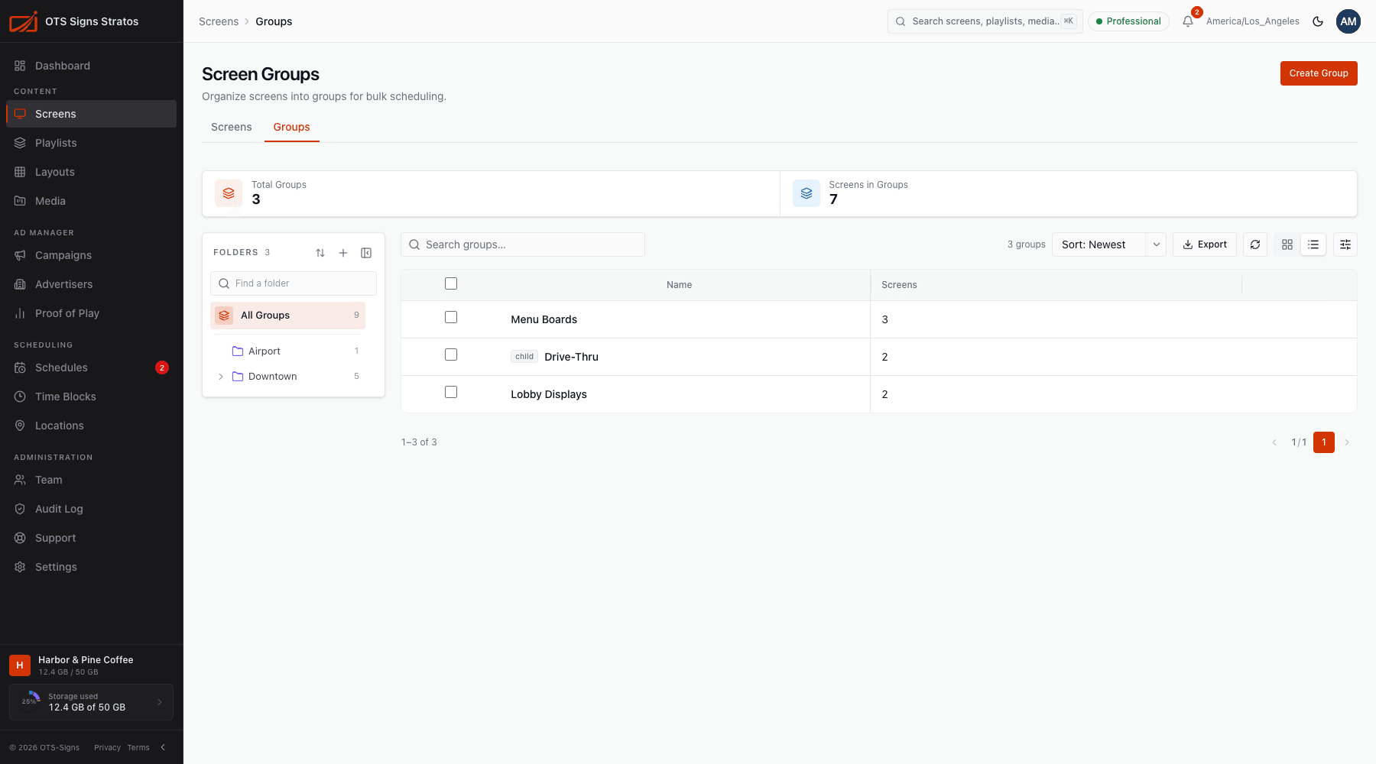This screenshot has width=1376, height=764.
Task: Click the Find a folder field
Action: pyautogui.click(x=294, y=283)
